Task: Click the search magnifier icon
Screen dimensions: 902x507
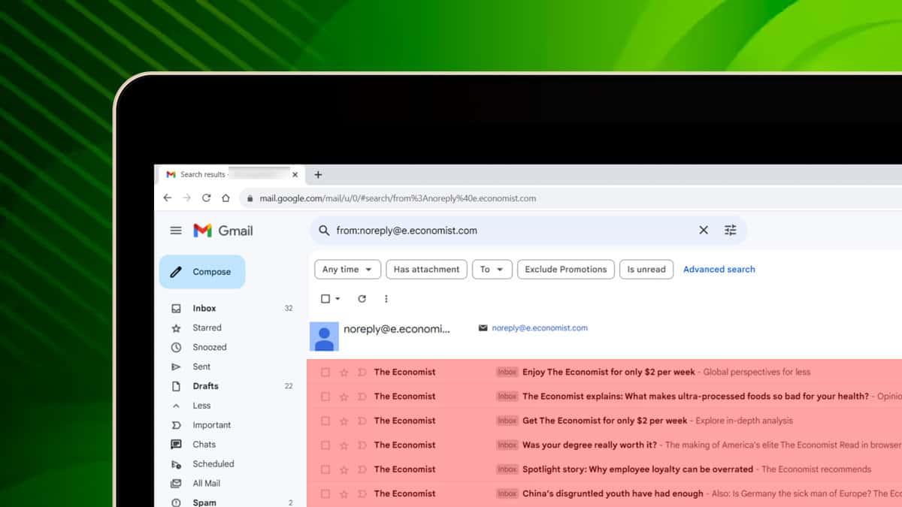Action: tap(324, 231)
